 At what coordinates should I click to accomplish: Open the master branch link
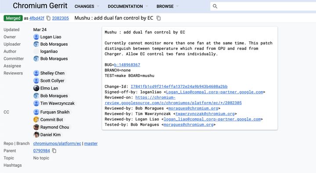(x=91, y=143)
